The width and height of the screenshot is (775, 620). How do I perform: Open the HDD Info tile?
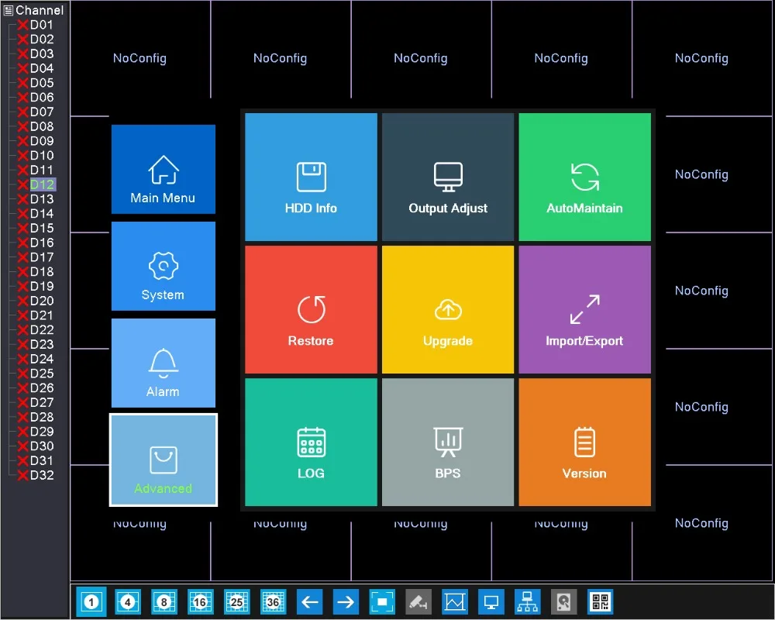click(311, 177)
